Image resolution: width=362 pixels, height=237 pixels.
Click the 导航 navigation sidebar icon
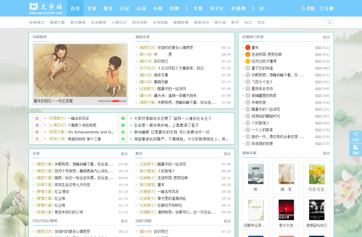click(356, 150)
